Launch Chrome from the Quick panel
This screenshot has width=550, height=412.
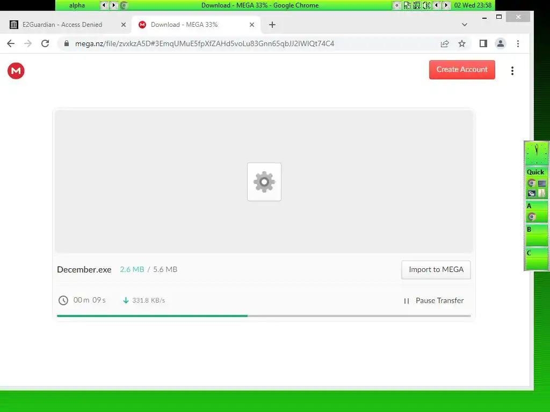[531, 183]
